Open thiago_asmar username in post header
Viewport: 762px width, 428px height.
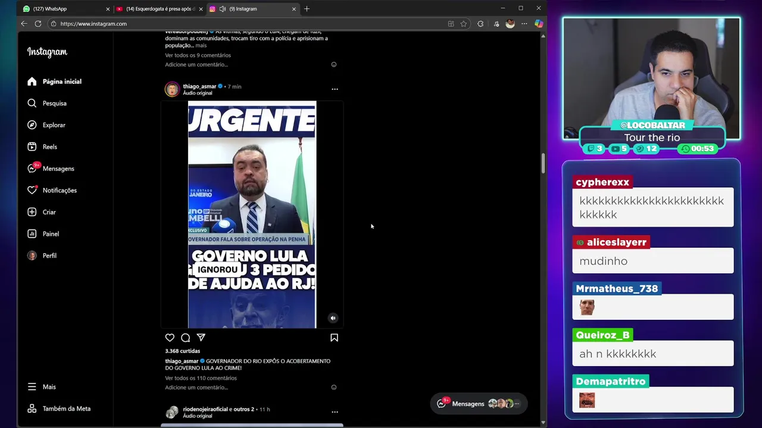pyautogui.click(x=199, y=86)
